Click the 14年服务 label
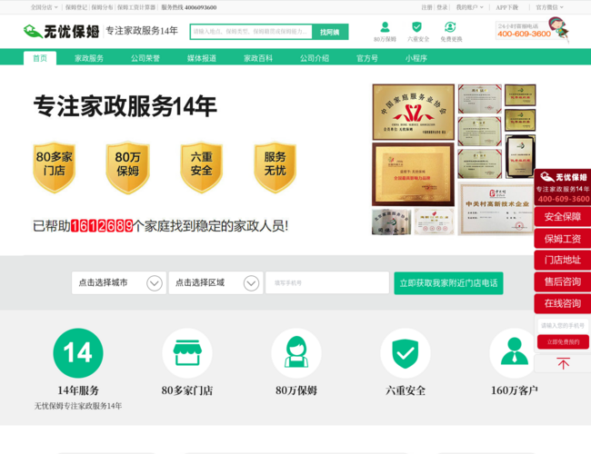 [78, 390]
